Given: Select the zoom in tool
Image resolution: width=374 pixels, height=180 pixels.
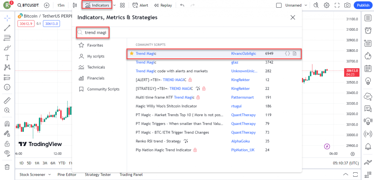Looking at the screenshot, I should click(x=7, y=110).
